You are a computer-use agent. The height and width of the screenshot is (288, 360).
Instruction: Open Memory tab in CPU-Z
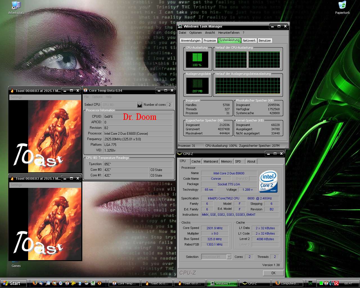point(226,161)
